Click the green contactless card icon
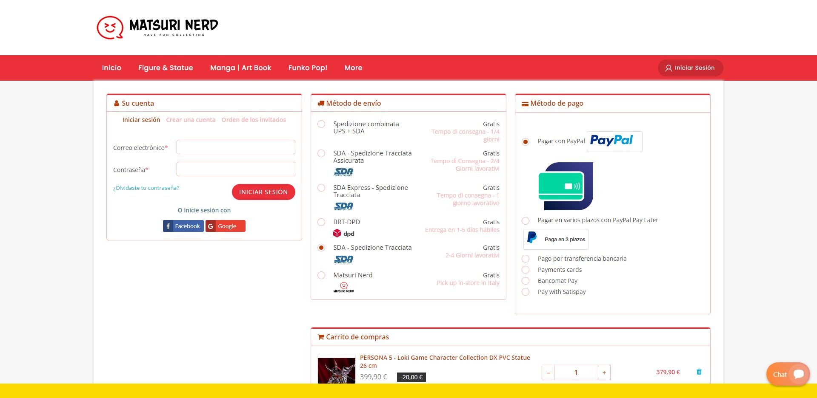817x398 pixels. coord(566,186)
